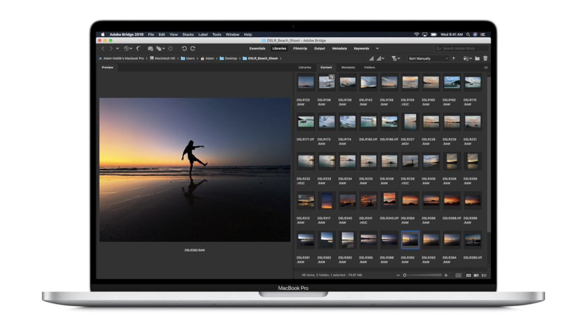Select thumbnail DSLR317.RAW
The height and width of the screenshot is (327, 582).
click(327, 200)
